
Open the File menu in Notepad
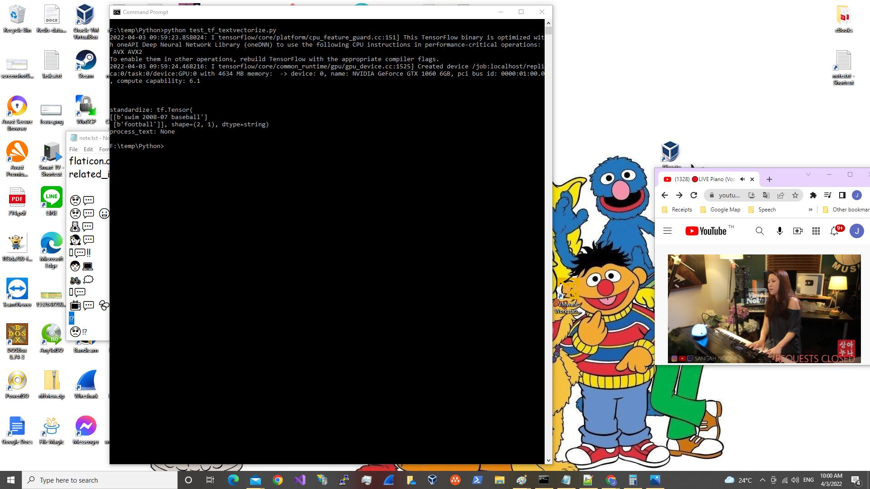(73, 149)
